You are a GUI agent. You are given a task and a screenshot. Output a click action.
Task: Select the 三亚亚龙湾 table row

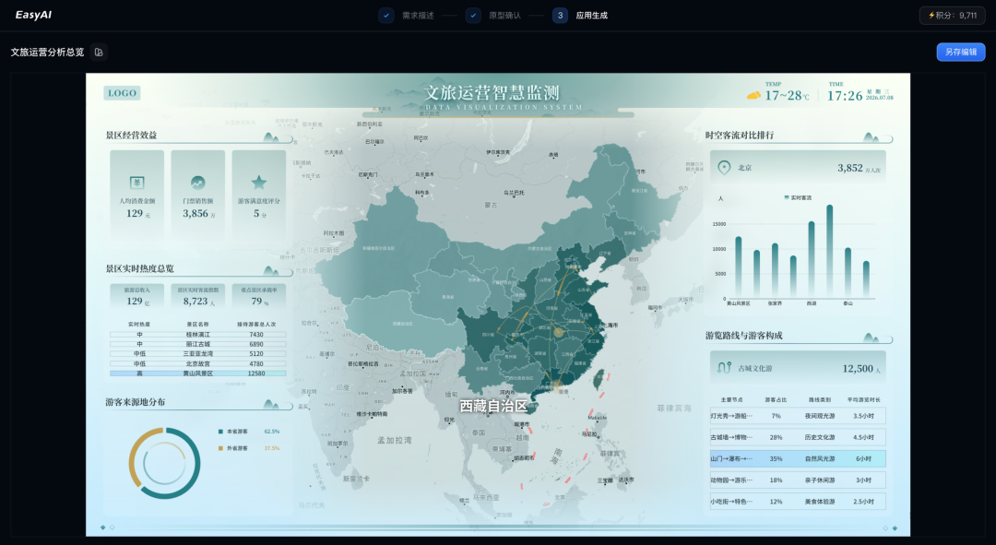tap(197, 354)
